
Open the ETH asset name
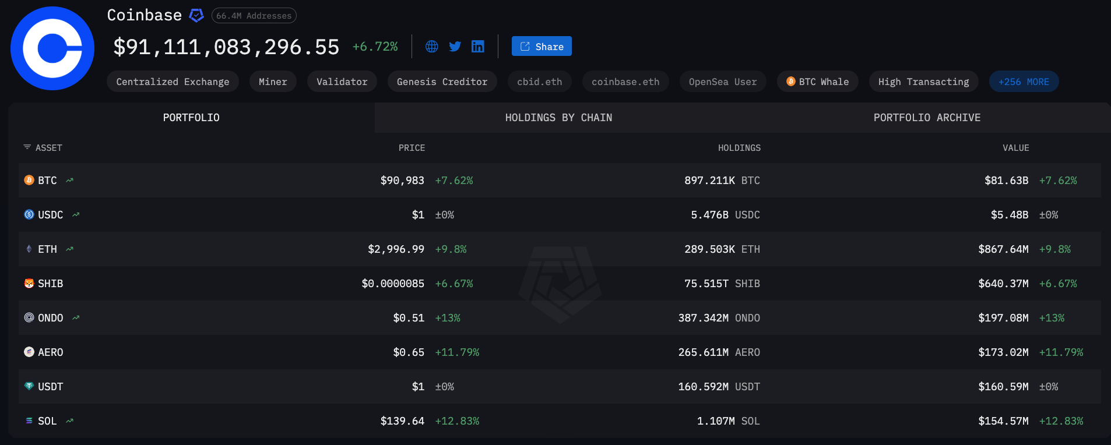[x=47, y=249]
